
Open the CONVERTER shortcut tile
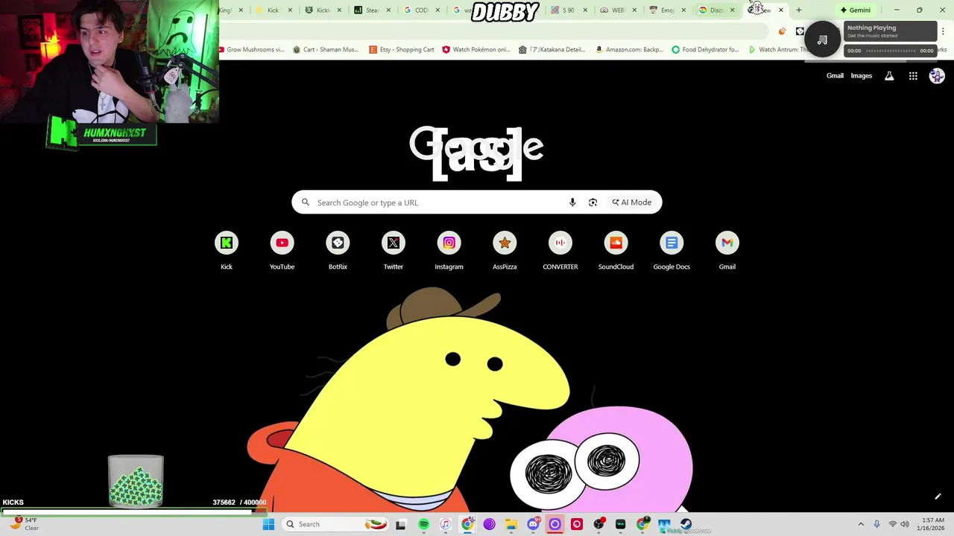pos(560,251)
